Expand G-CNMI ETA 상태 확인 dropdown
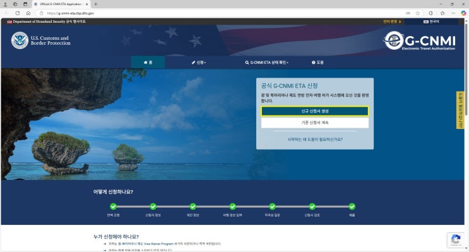The height and width of the screenshot is (252, 469). [x=267, y=63]
